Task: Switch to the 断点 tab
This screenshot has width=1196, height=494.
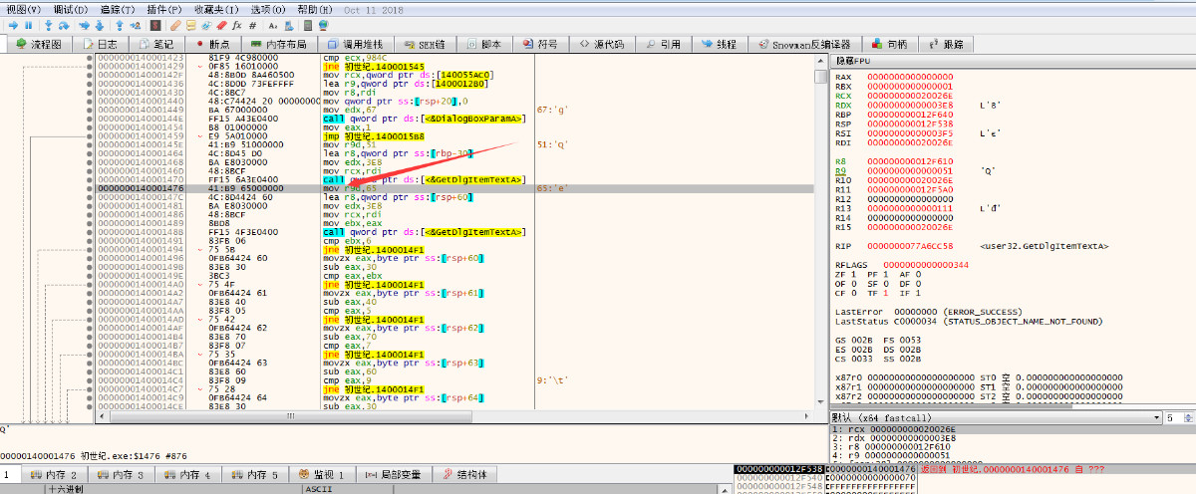Action: pos(212,44)
